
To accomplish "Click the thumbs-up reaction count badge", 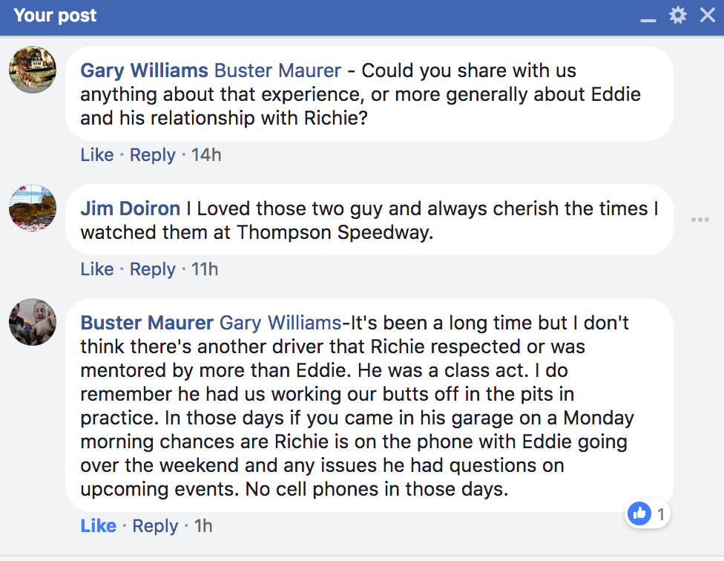I will (648, 514).
